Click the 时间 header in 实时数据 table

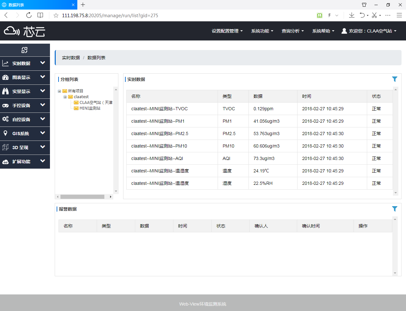coord(307,96)
